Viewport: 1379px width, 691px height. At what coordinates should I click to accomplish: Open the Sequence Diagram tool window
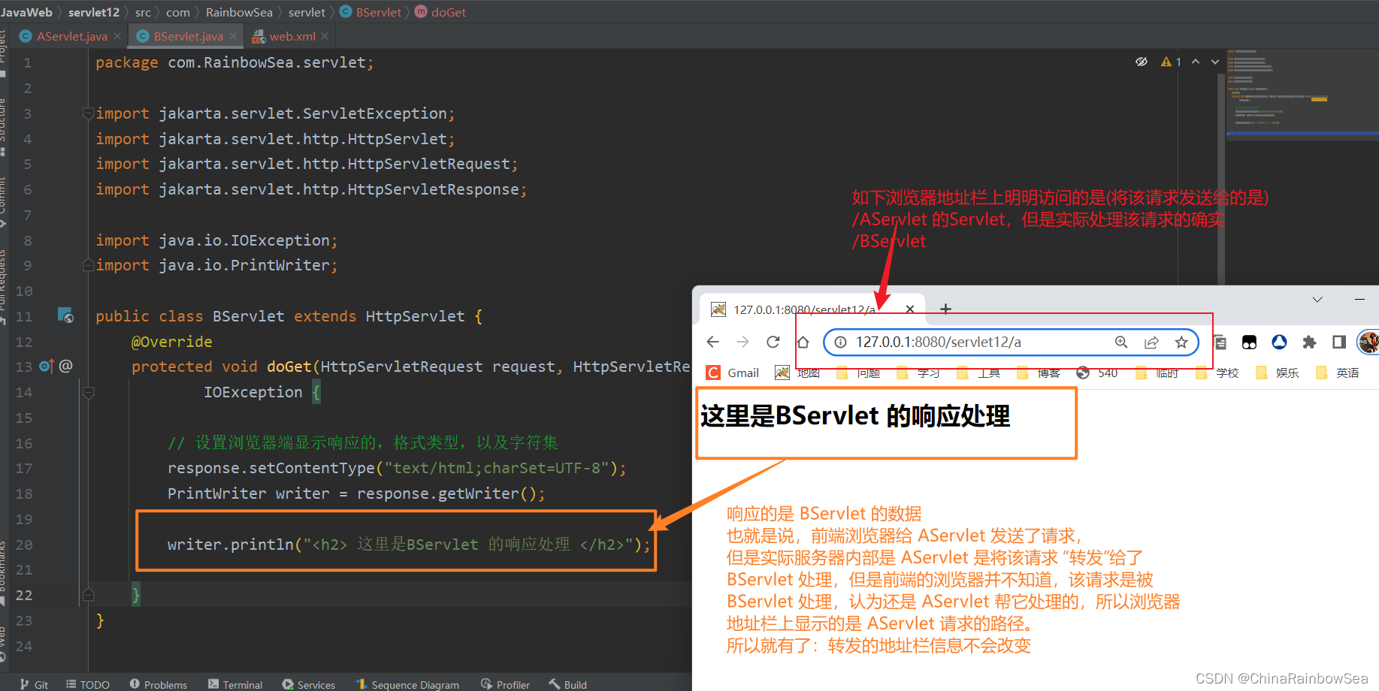[407, 684]
